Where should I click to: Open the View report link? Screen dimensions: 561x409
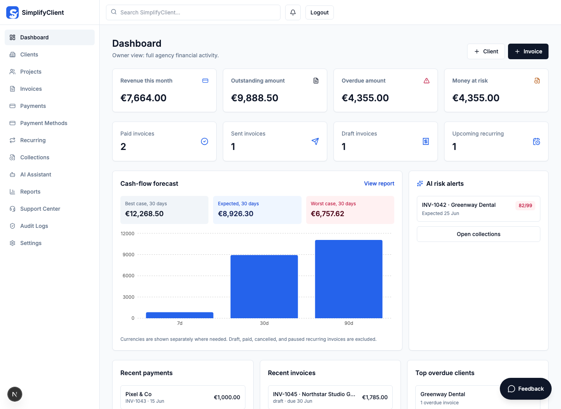tap(379, 183)
